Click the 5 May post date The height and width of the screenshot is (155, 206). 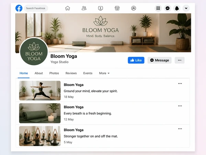[x=68, y=142]
